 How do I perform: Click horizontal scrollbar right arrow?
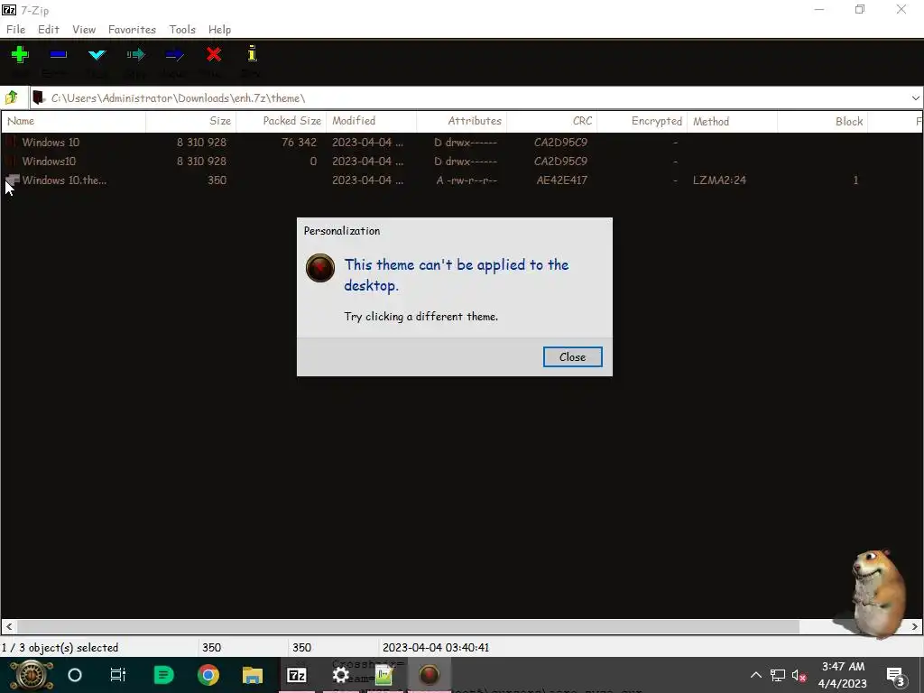click(915, 626)
